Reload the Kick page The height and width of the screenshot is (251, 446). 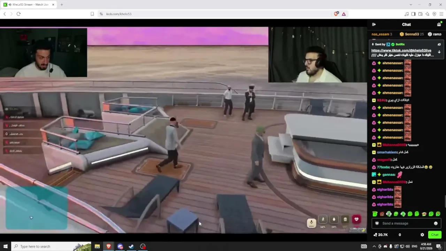coord(18,14)
